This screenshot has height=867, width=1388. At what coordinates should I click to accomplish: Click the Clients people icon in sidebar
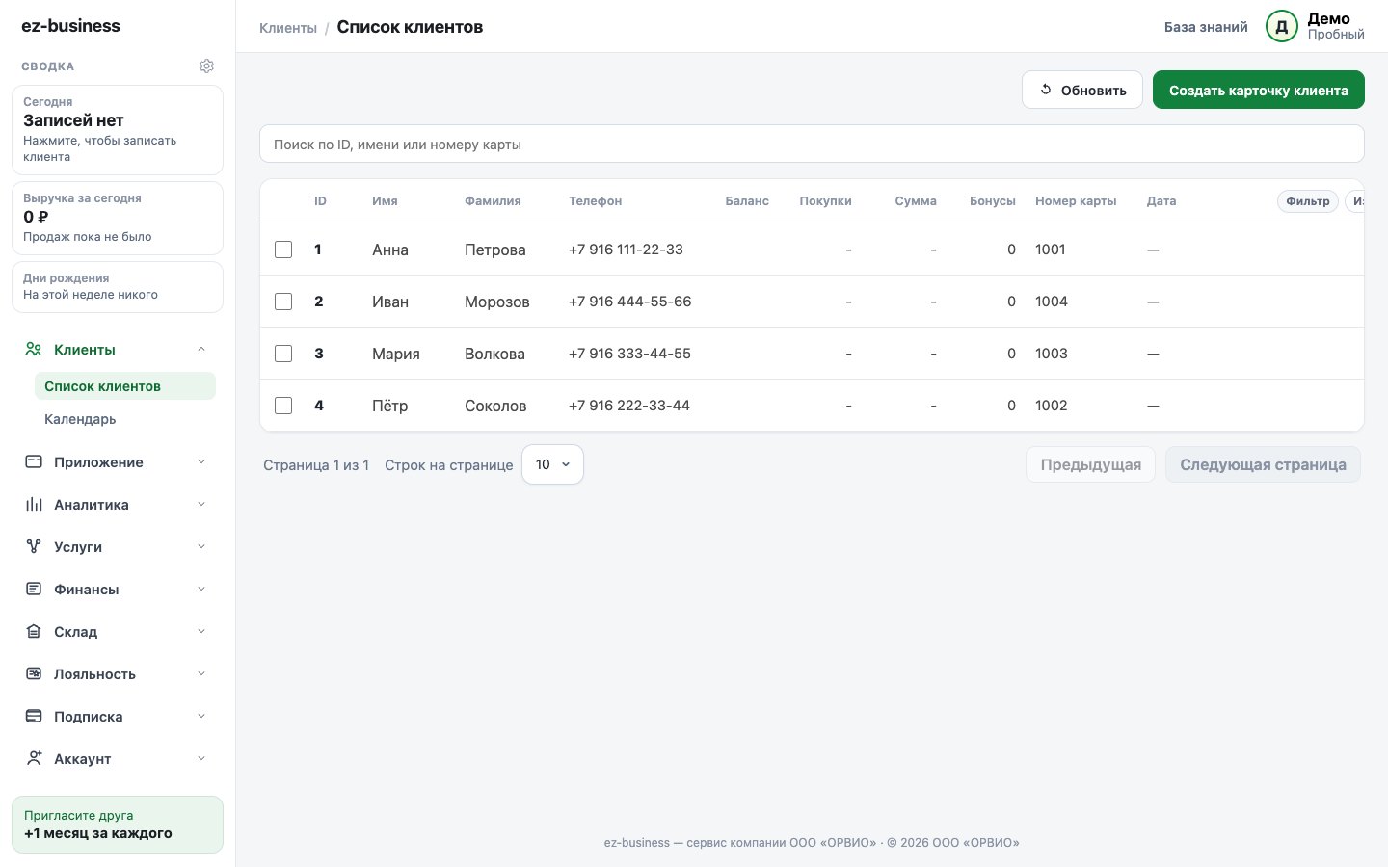pyautogui.click(x=34, y=350)
